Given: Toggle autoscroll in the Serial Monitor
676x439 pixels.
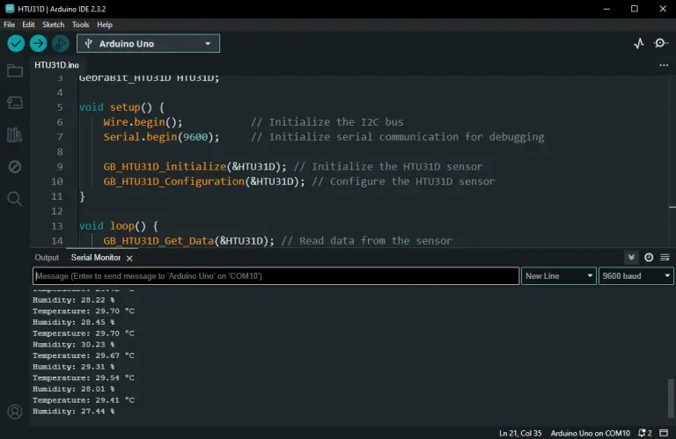Looking at the screenshot, I should [631, 257].
